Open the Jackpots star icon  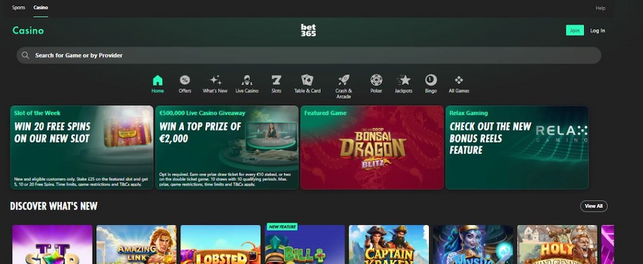pos(404,80)
